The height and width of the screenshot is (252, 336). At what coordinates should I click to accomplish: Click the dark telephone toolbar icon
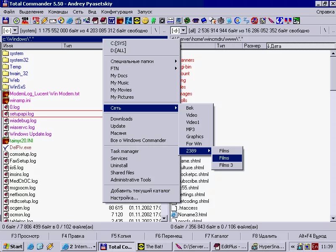[x=195, y=21]
